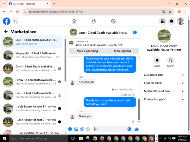Image resolution: width=190 pixels, height=142 pixels.
Task: Open the Lous 2 bed 2 bath 4d conversation
Action: click(32, 95)
